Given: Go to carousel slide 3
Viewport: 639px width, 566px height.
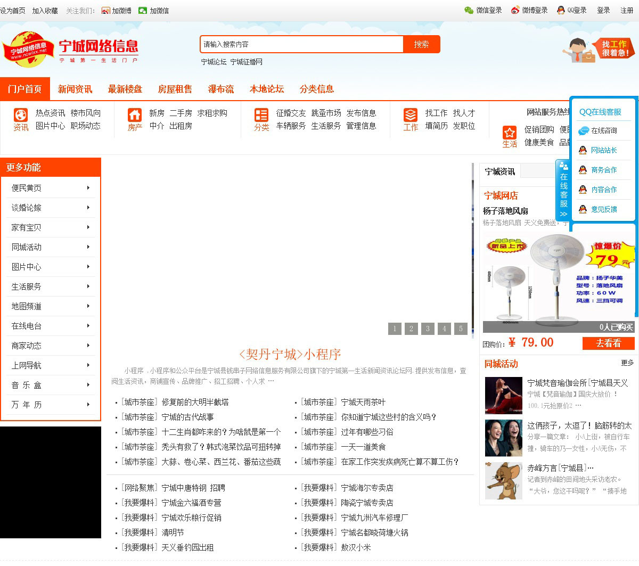Looking at the screenshot, I should tap(428, 329).
